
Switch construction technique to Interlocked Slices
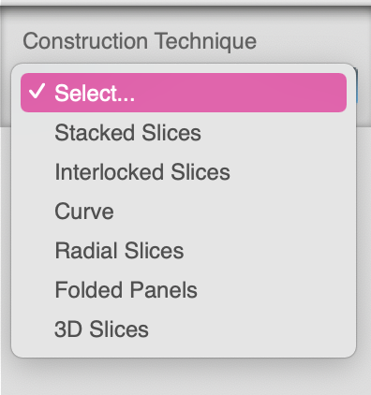click(x=184, y=171)
